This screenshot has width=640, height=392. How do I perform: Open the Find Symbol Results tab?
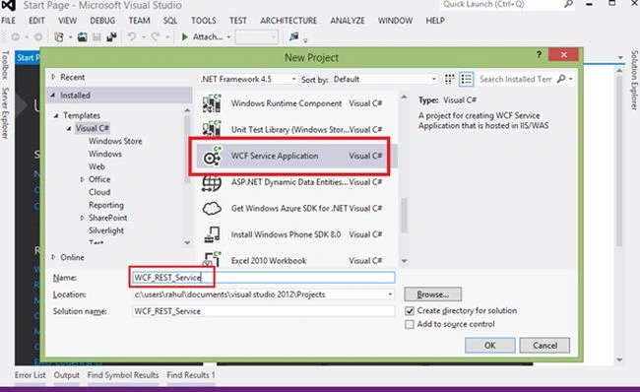[123, 375]
